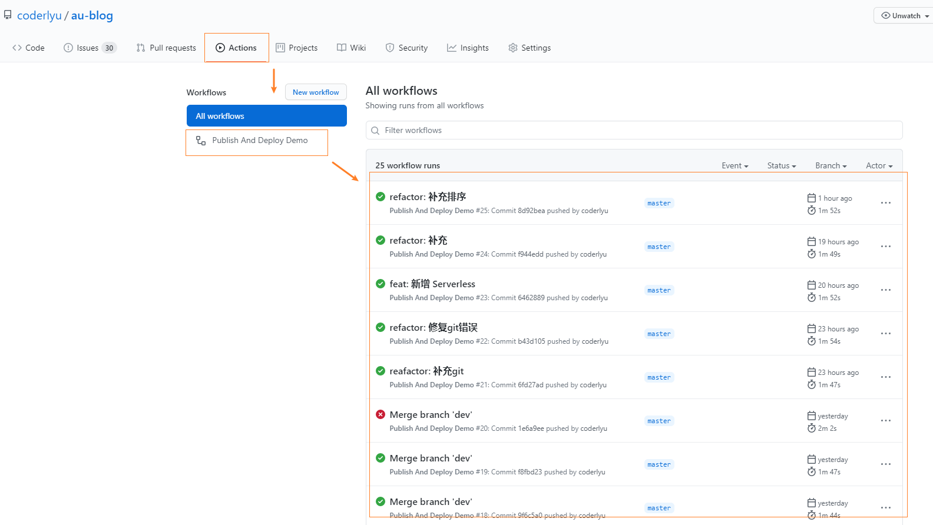The width and height of the screenshot is (933, 525).
Task: Click success status icon of run #23
Action: [x=381, y=284]
